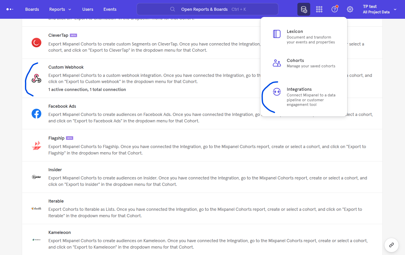Click "Document and transform your events" description

pyautogui.click(x=311, y=40)
